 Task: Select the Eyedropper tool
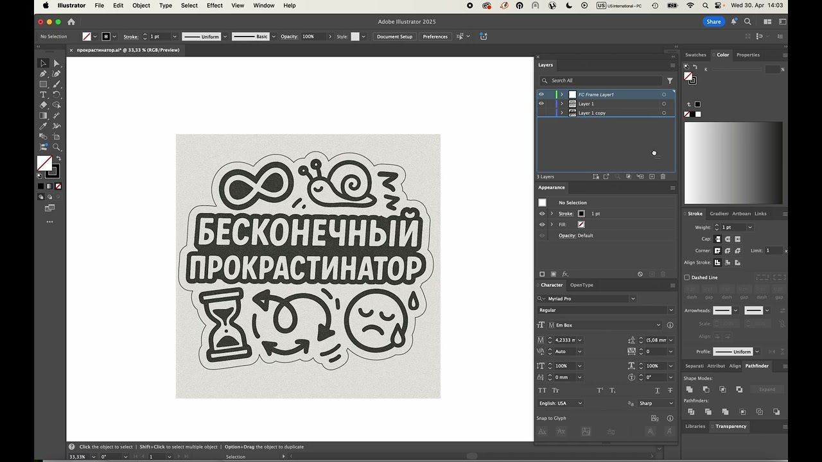[43, 126]
